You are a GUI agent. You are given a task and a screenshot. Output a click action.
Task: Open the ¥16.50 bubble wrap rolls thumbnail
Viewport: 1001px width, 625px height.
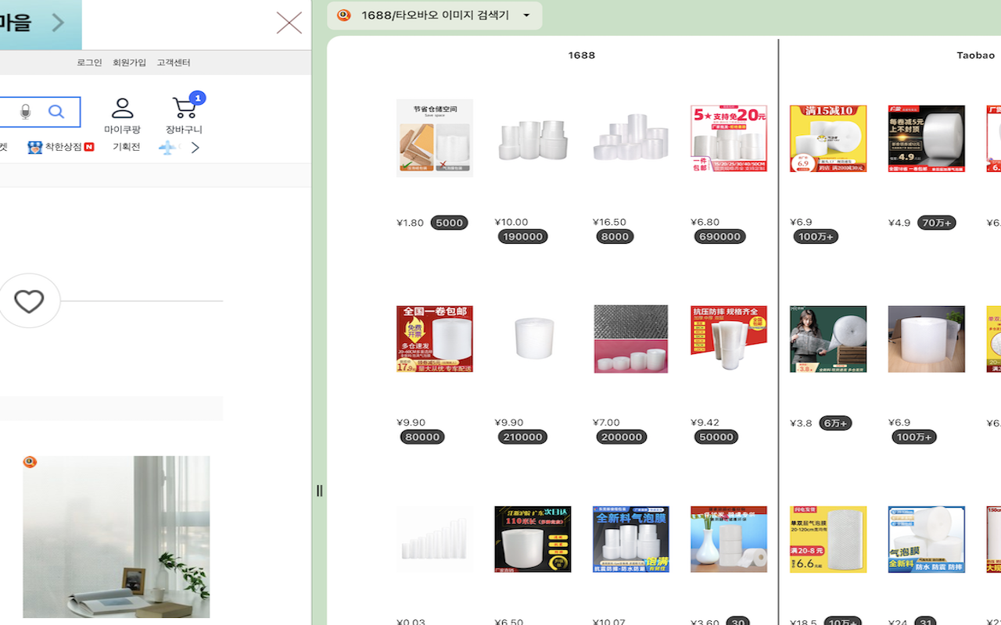pyautogui.click(x=631, y=138)
